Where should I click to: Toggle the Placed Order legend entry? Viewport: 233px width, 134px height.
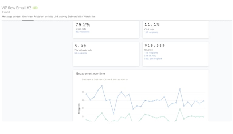pyautogui.click(x=120, y=80)
